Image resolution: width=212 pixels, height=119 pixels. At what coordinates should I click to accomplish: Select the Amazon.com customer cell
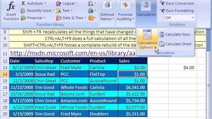tap(74, 100)
